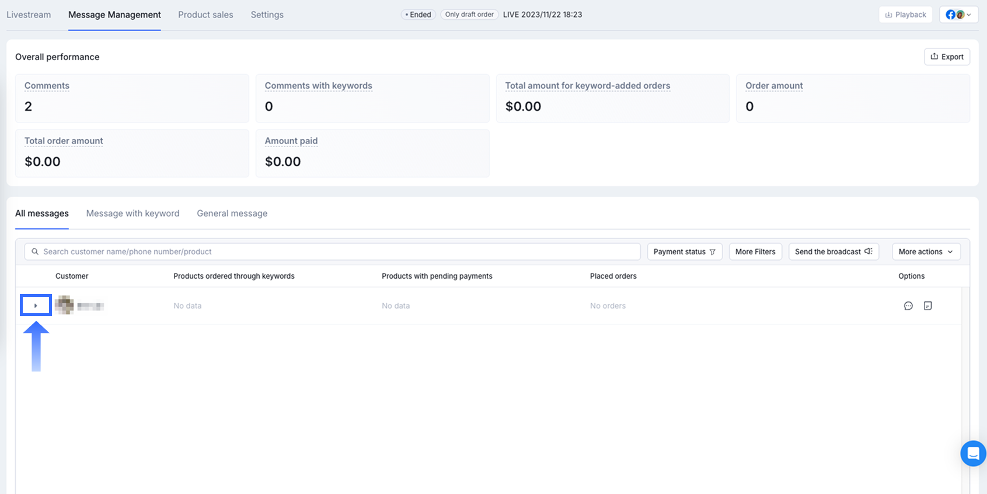Open the Facebook account dropdown
The width and height of the screenshot is (987, 494).
(x=958, y=15)
